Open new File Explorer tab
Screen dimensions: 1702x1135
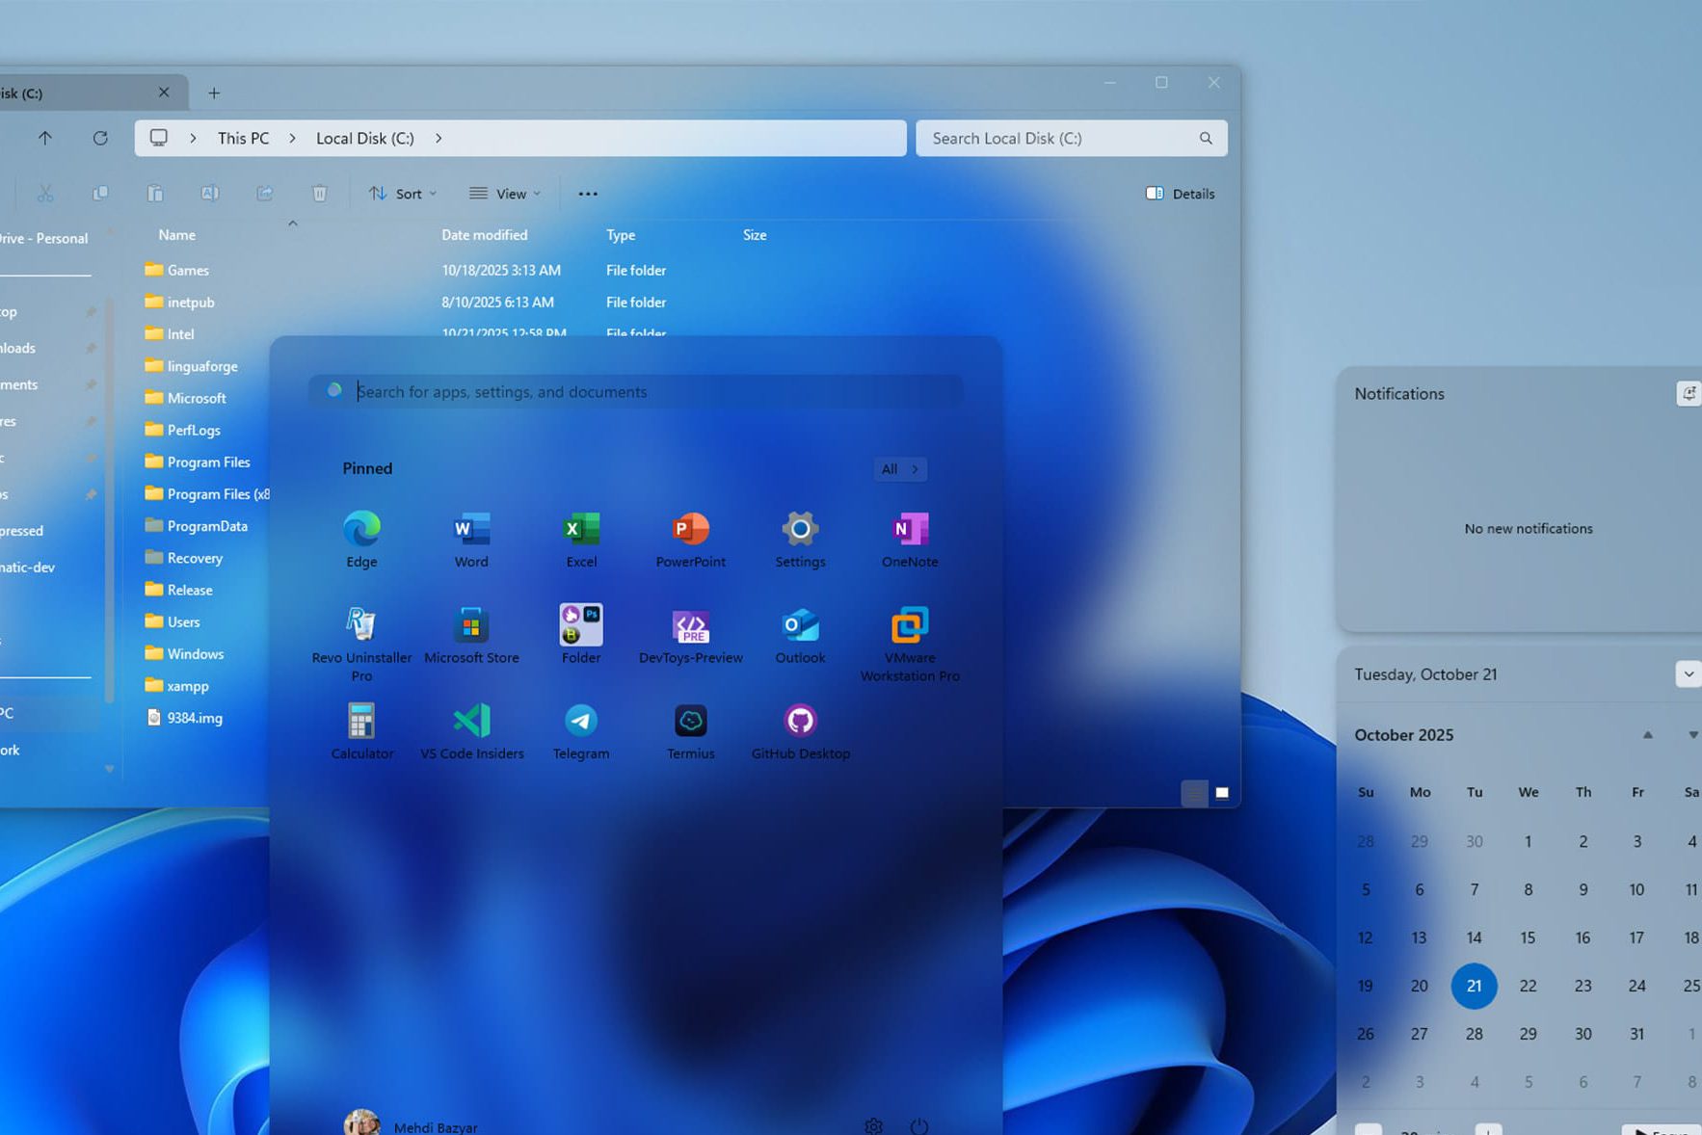pyautogui.click(x=214, y=93)
